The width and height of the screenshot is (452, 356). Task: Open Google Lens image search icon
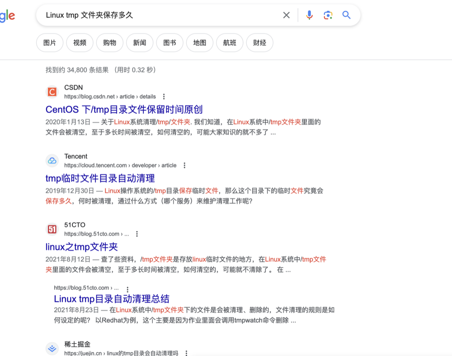[328, 15]
